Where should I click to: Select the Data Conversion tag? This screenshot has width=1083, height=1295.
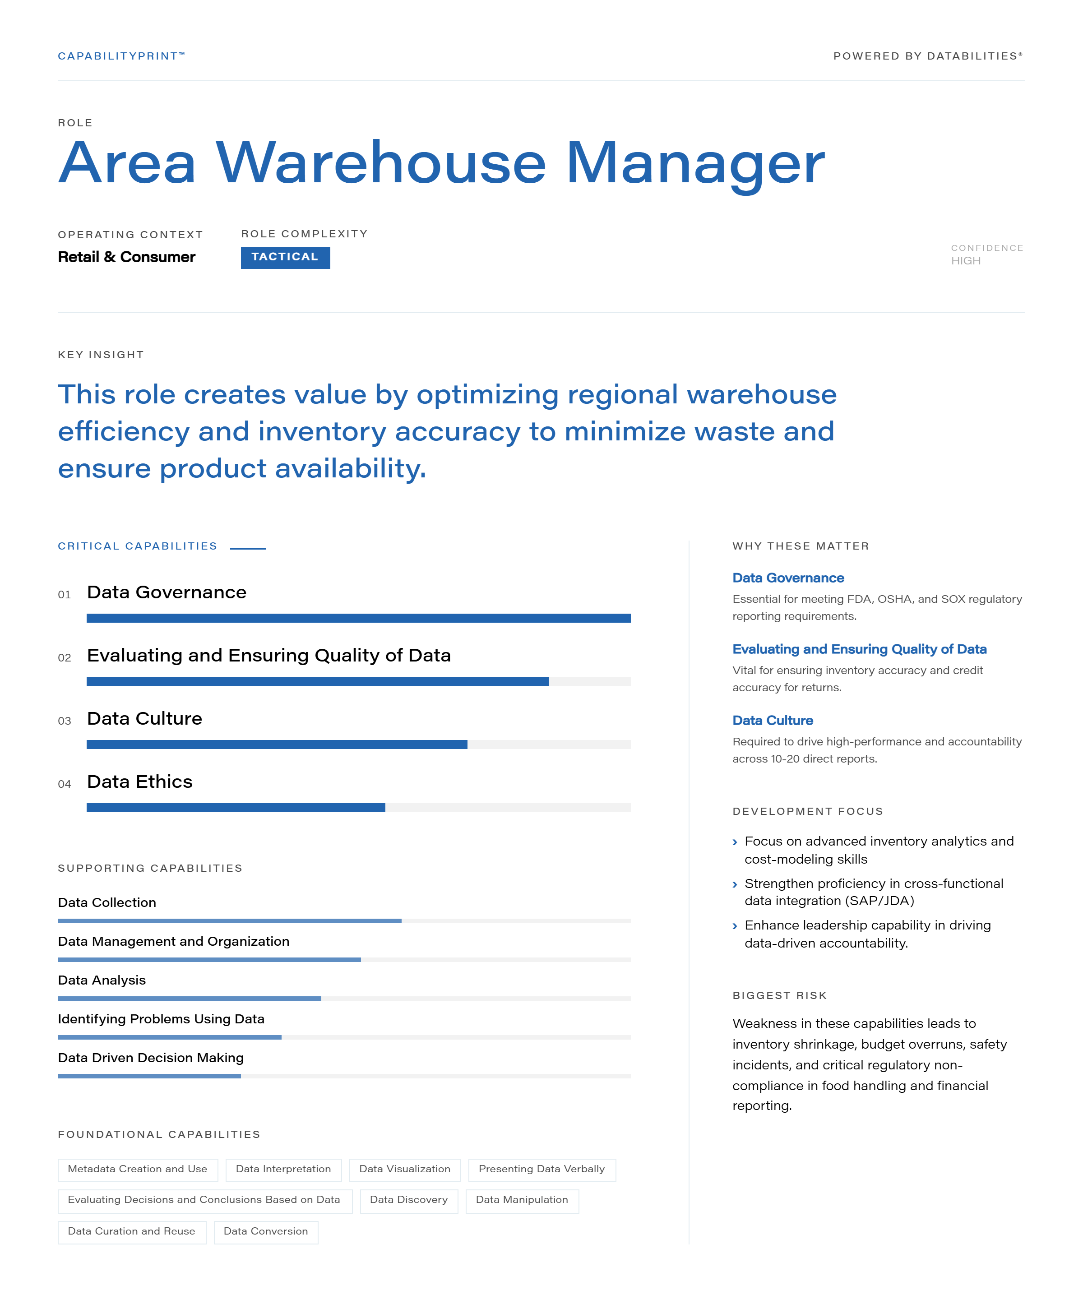(x=266, y=1232)
